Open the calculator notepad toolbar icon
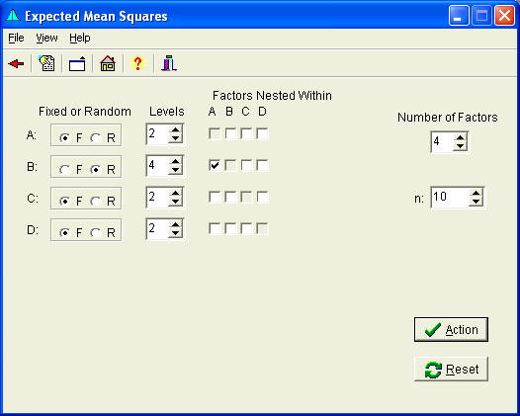Viewport: 520px width, 416px height. coord(46,63)
